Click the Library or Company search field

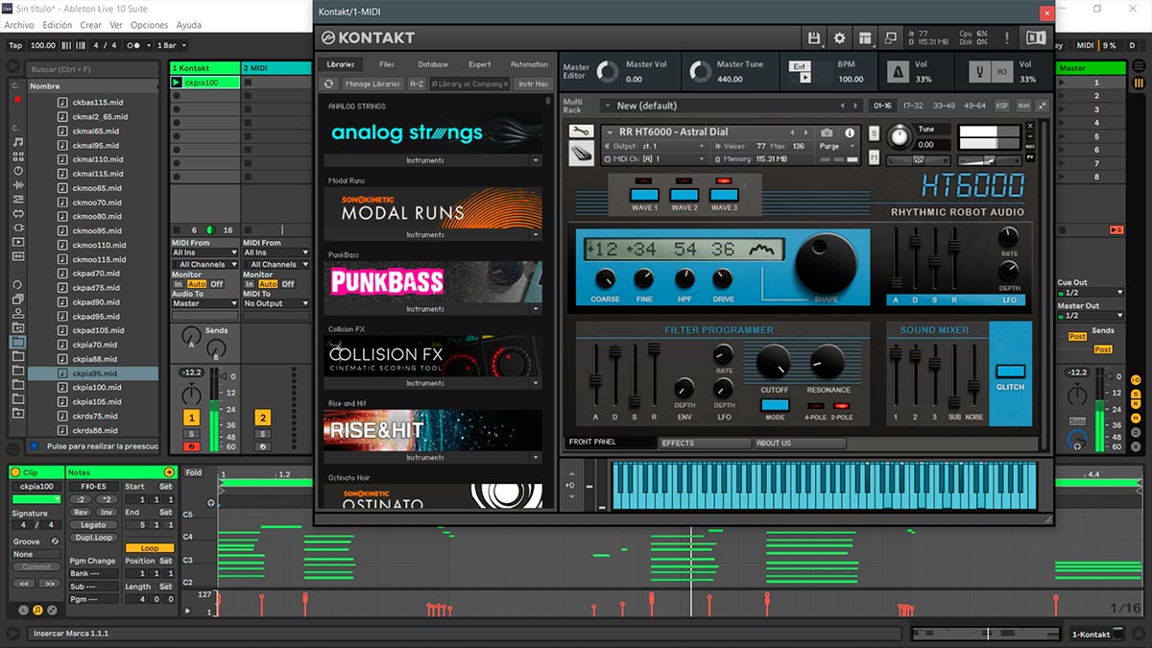click(x=468, y=84)
